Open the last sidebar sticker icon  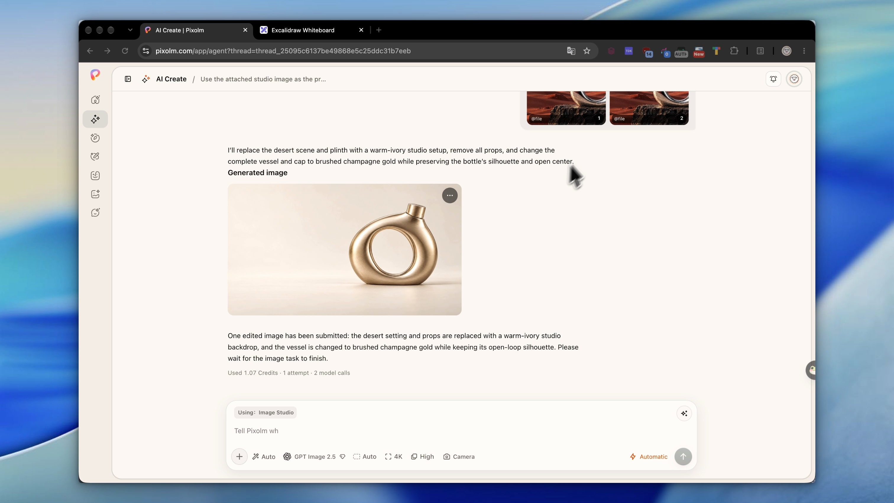click(x=95, y=213)
